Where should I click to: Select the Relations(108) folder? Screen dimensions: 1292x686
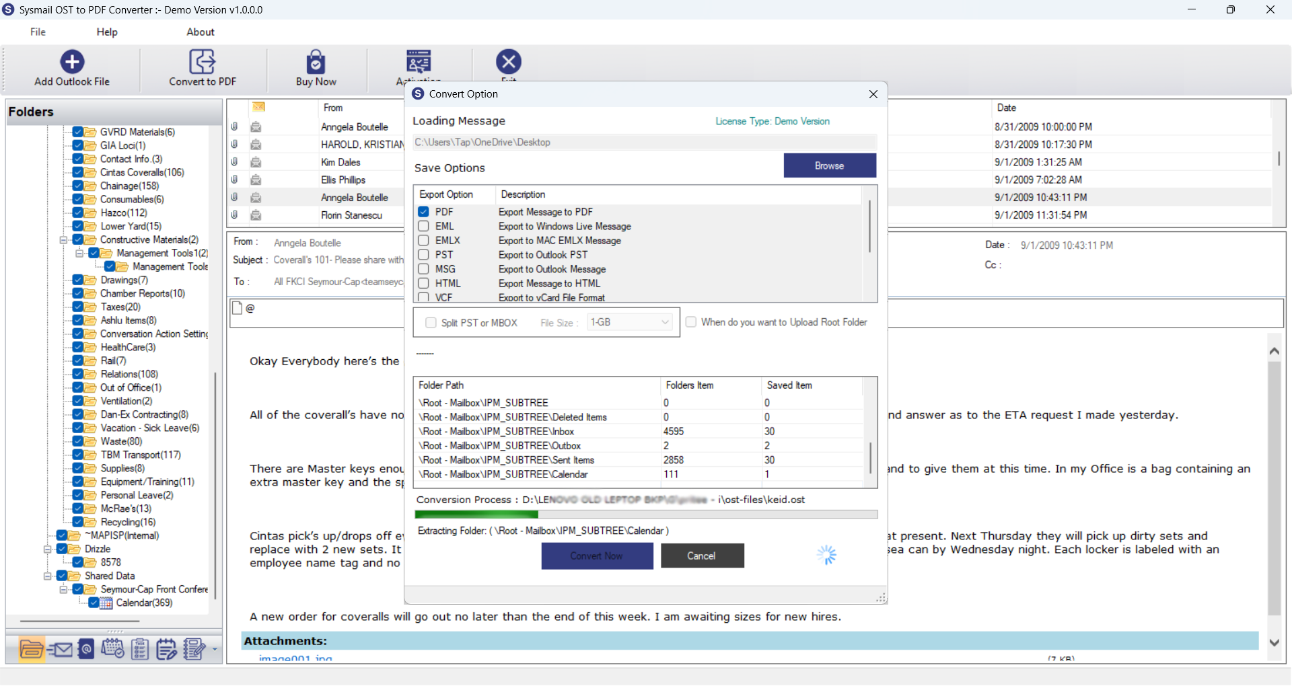tap(129, 375)
